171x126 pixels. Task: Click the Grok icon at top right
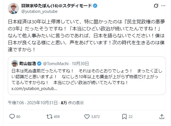click(156, 6)
